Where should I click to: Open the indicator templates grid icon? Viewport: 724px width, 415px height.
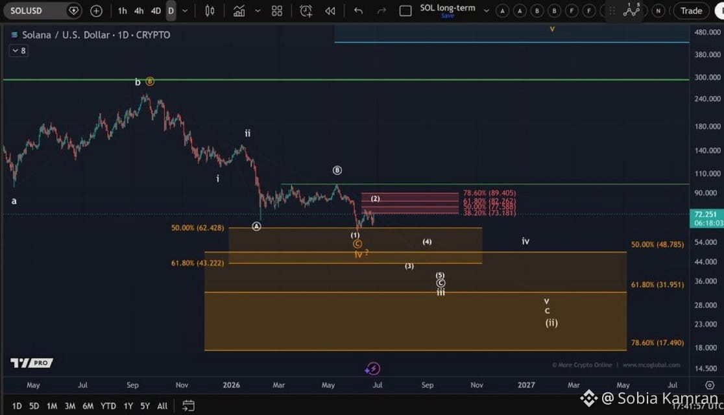(276, 10)
